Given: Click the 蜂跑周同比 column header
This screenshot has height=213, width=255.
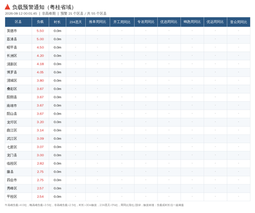Looking at the screenshot, I should pos(192,22).
